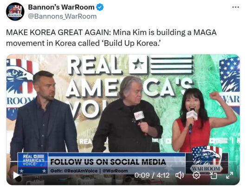
Task: Click the 0:09 / 4:12 time display
Action: pyautogui.click(x=152, y=175)
